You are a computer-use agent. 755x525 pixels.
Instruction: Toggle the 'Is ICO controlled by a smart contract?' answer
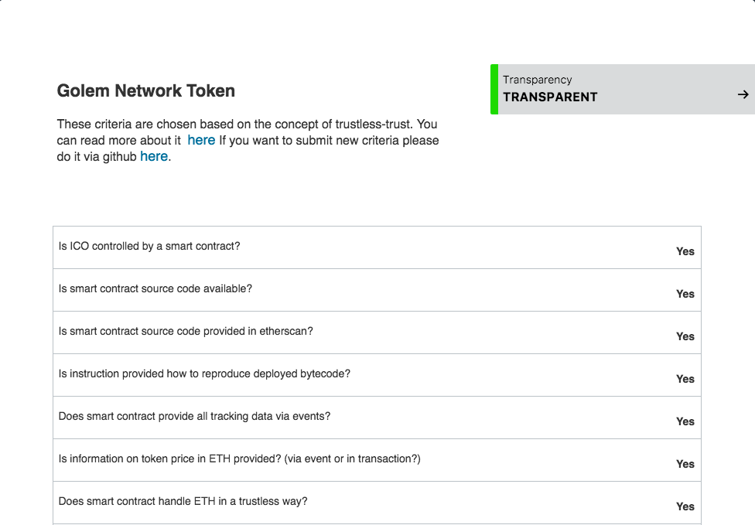pyautogui.click(x=685, y=251)
